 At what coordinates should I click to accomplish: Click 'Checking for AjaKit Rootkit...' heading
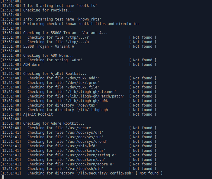[x=55, y=74]
